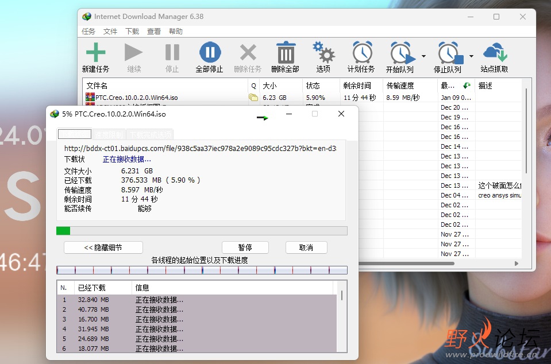The height and width of the screenshot is (364, 551).
Task: Click the RAR file icon of PTC.Creo row
Action: 90,97
